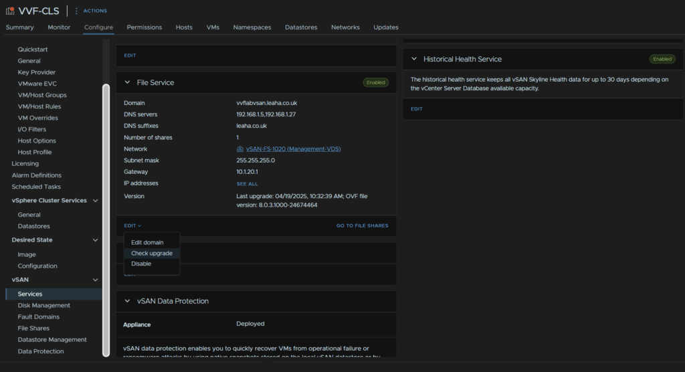The width and height of the screenshot is (685, 372).
Task: Collapse the File Service section
Action: click(127, 82)
